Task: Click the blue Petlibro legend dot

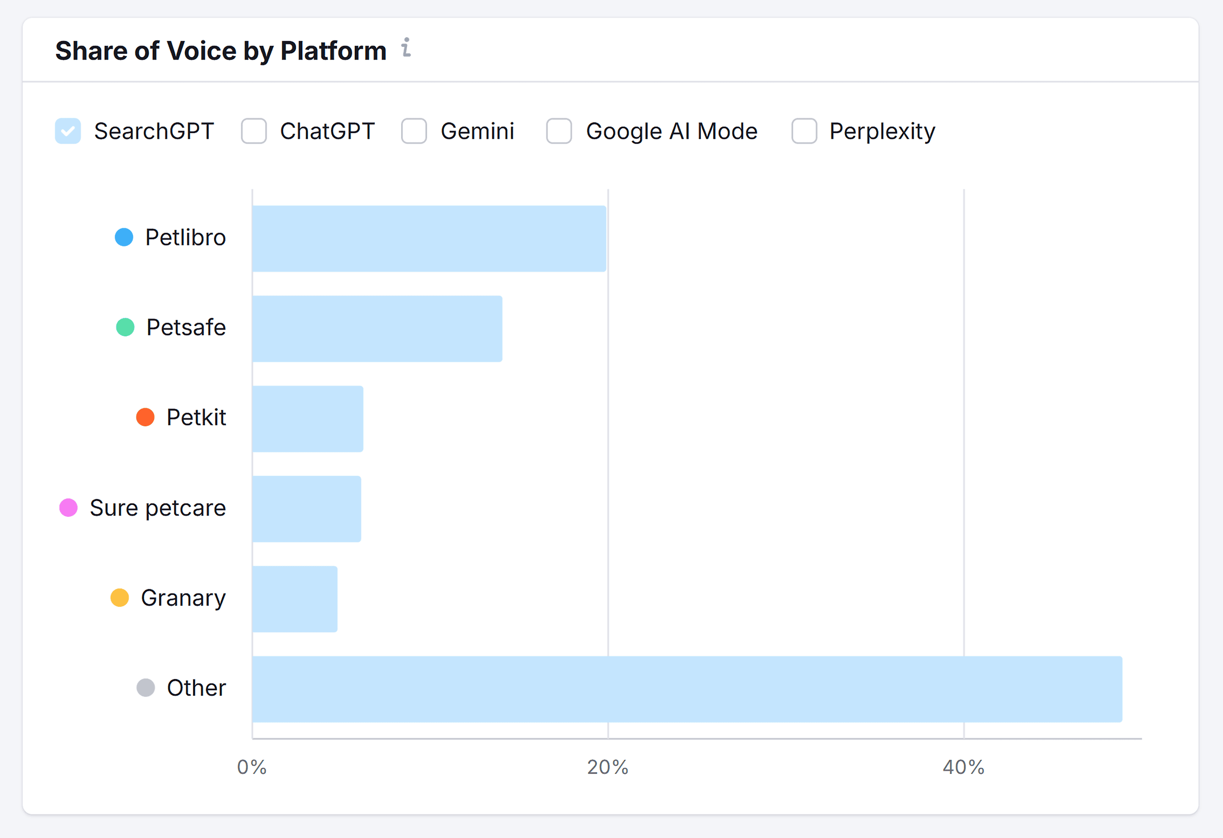Action: coord(124,237)
